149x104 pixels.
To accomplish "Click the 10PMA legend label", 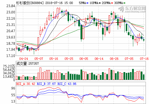I will coord(94,3).
